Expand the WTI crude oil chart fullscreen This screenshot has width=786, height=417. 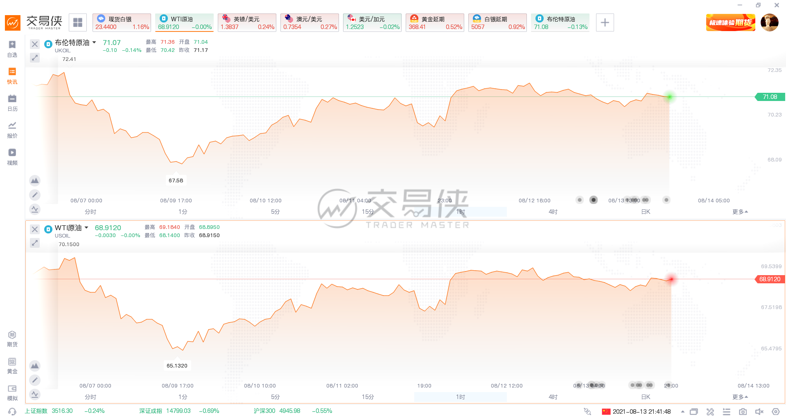click(35, 243)
